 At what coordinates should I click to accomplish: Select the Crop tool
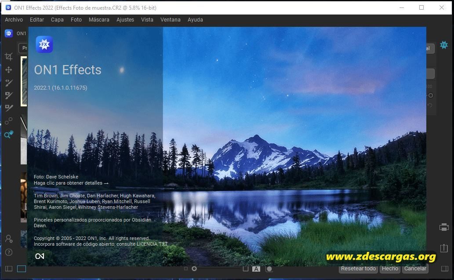coord(9,56)
